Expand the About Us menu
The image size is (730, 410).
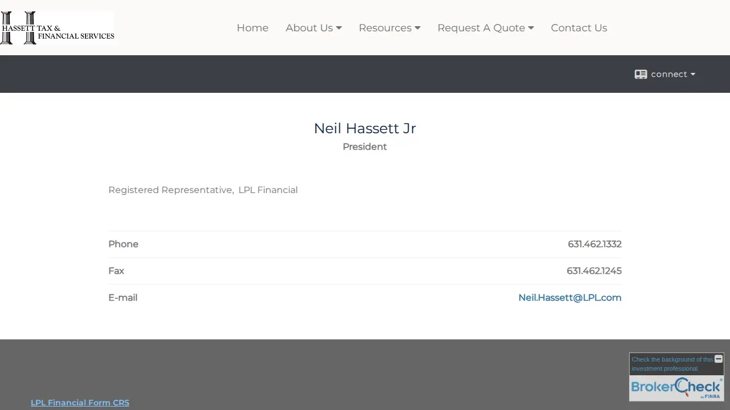314,28
